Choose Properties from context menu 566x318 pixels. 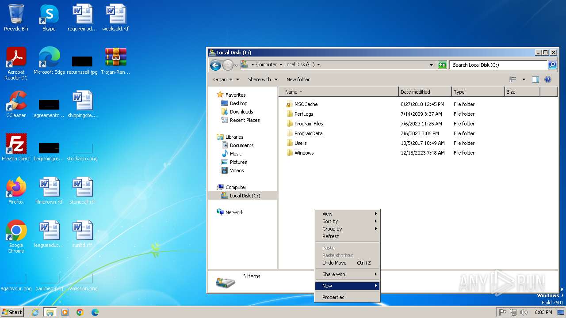pos(348,297)
